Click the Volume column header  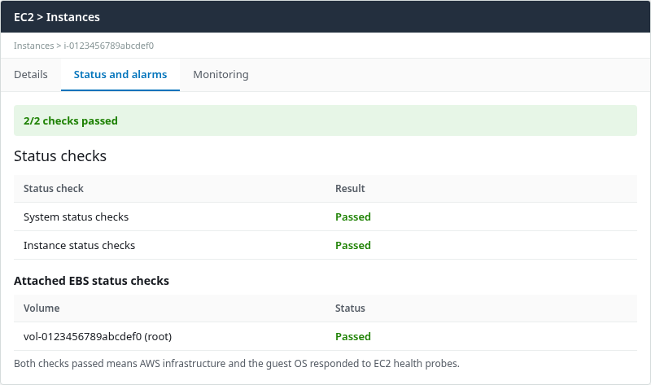pyautogui.click(x=42, y=308)
